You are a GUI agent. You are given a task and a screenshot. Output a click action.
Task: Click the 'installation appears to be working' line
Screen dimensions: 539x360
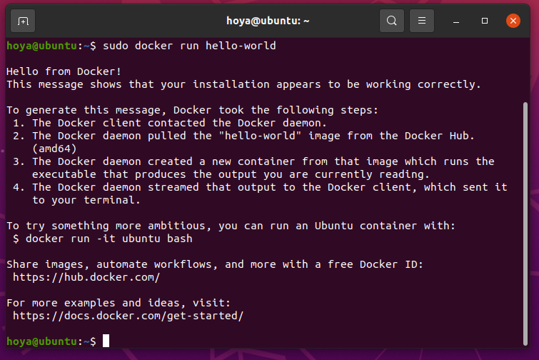click(243, 84)
